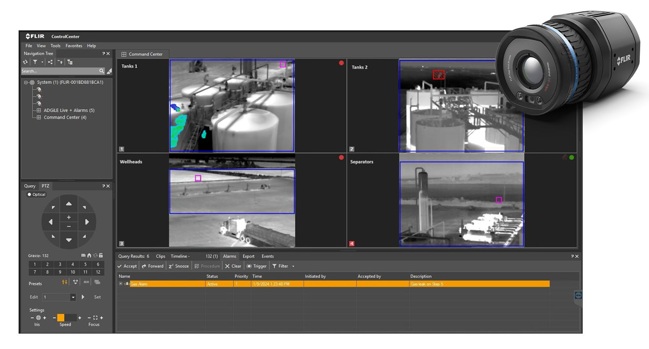This screenshot has height=349, width=649.
Task: Click the auto focus bracket icon
Action: click(x=95, y=318)
